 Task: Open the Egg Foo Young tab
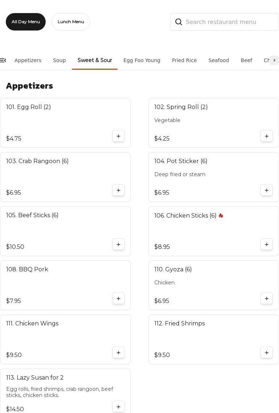[x=142, y=60]
